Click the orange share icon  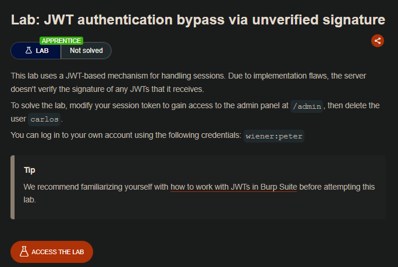(x=378, y=41)
